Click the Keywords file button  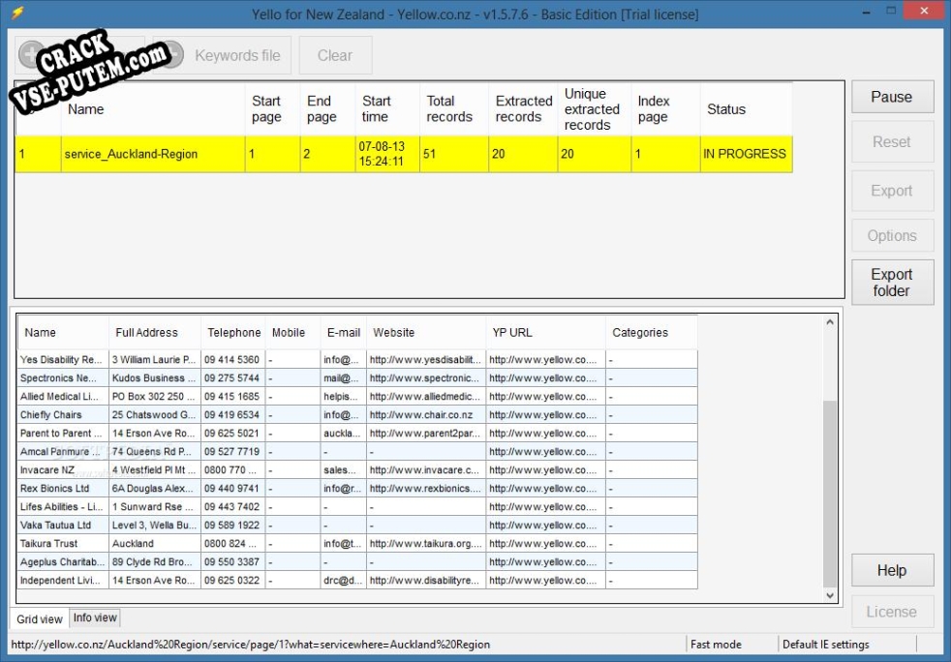[x=222, y=55]
